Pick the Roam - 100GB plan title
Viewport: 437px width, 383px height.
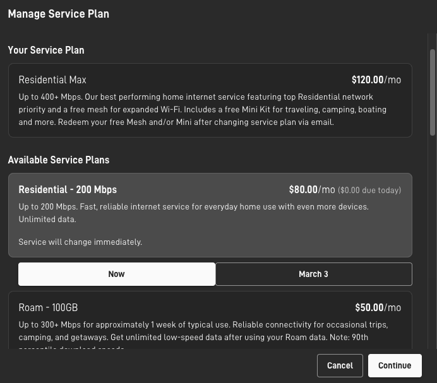point(48,307)
